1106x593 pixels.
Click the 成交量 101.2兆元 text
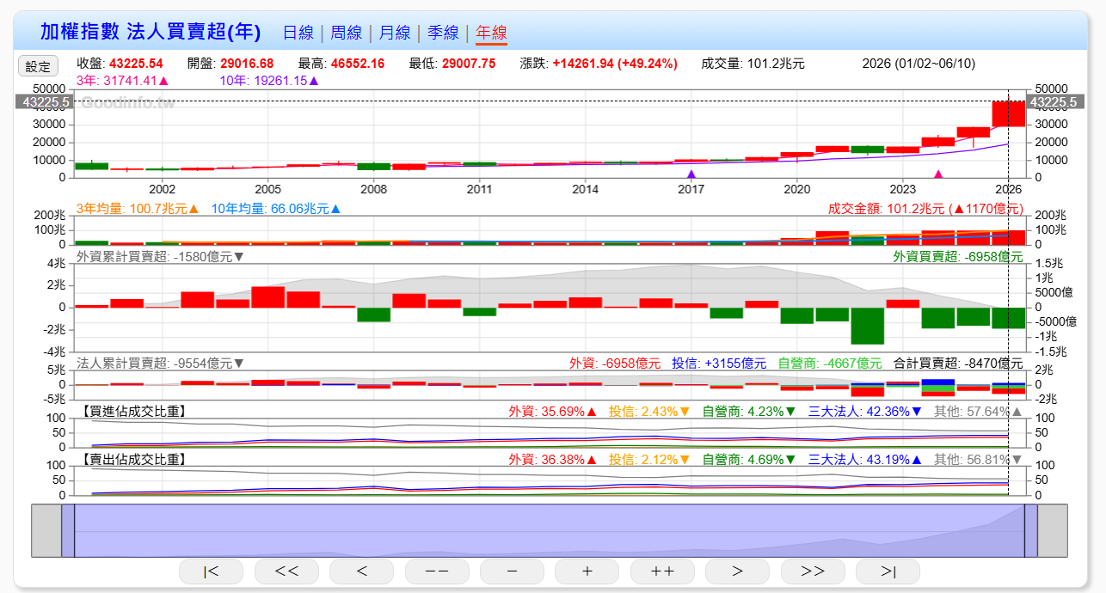click(753, 64)
